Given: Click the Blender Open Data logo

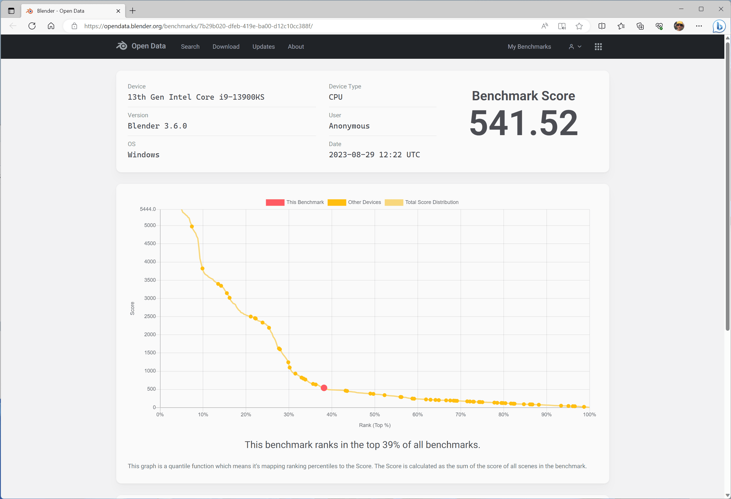Looking at the screenshot, I should click(141, 46).
